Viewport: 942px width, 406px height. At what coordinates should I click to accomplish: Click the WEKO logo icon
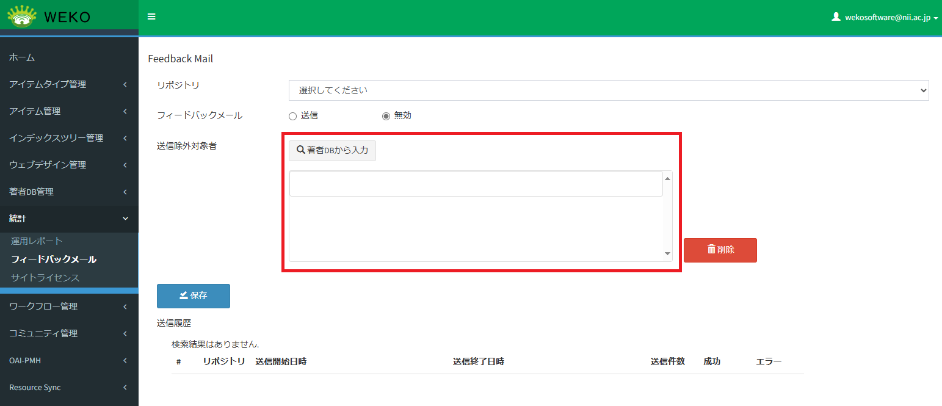pos(22,16)
